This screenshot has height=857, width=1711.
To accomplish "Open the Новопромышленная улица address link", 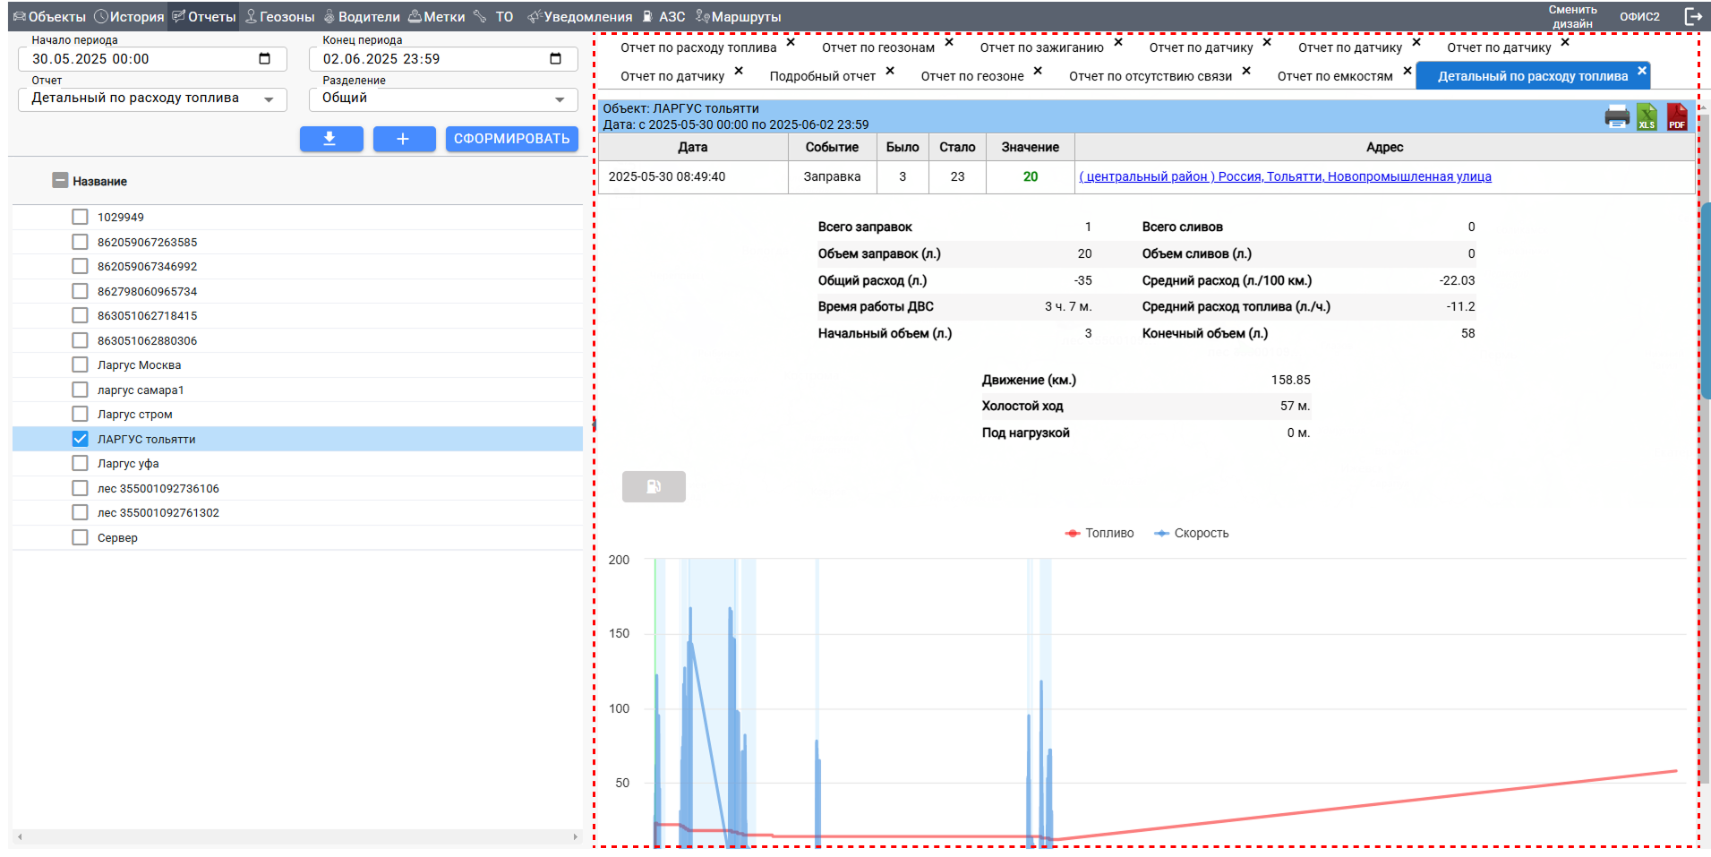I will (1285, 176).
